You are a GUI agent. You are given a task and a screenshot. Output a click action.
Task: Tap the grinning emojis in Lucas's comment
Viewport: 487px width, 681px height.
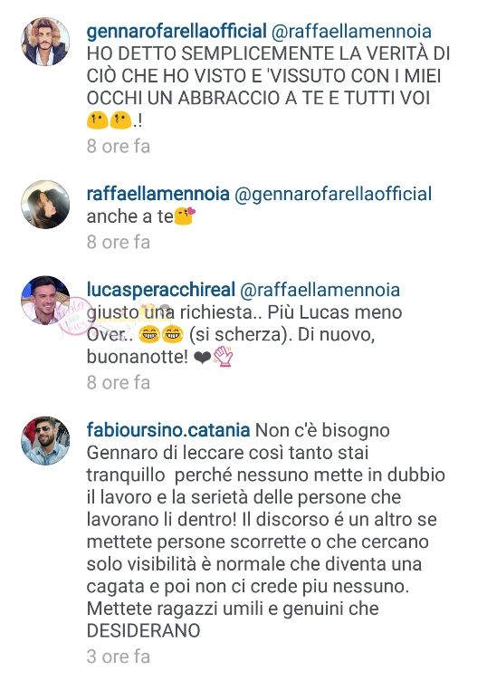click(x=161, y=335)
